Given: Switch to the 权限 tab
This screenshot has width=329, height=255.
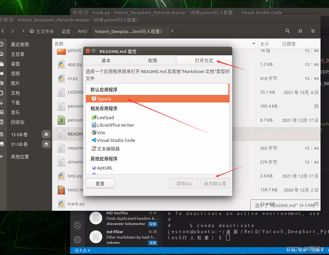Looking at the screenshot, I should pos(152,61).
